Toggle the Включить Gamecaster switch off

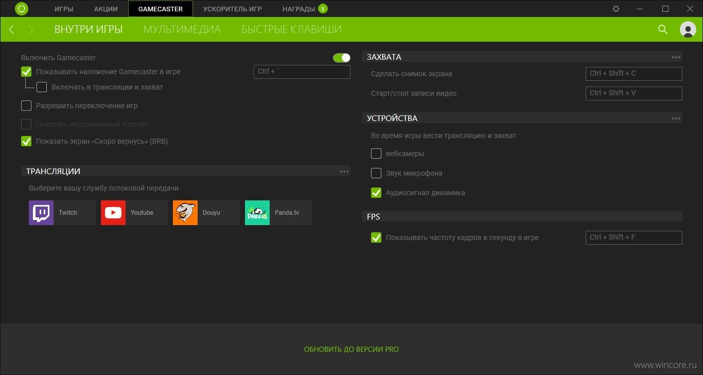(341, 58)
